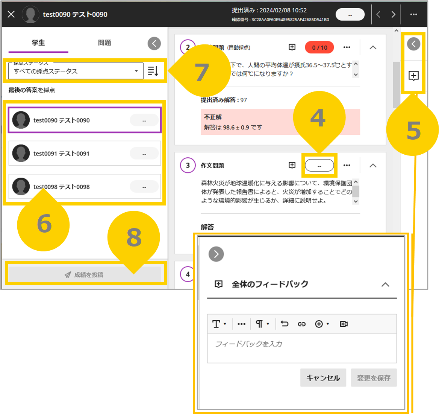Click question 3 score input pill

[x=319, y=165]
